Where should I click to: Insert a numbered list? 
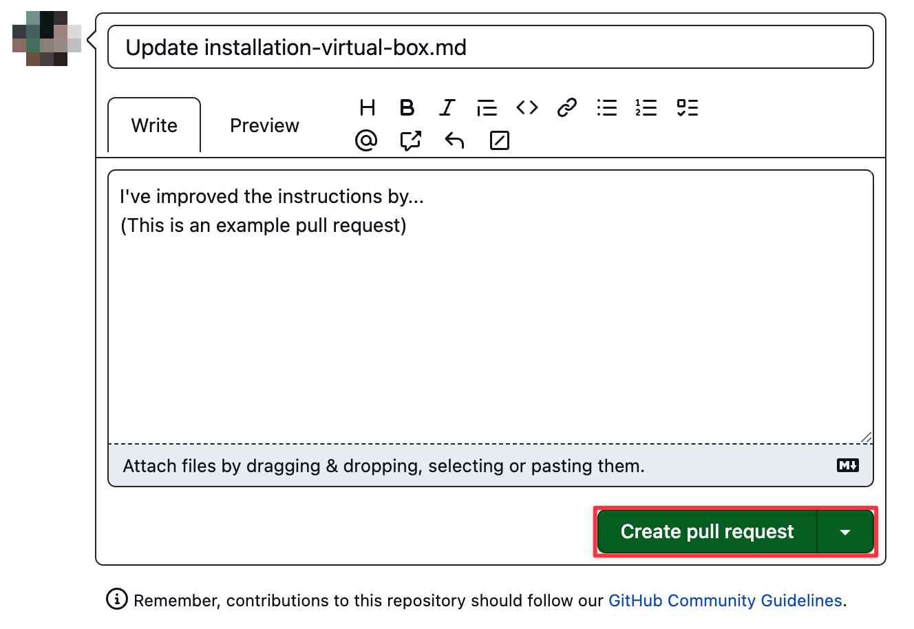click(x=646, y=108)
